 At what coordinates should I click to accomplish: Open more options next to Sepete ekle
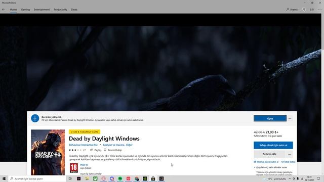click(289, 154)
